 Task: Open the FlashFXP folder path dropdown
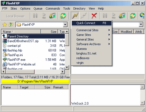[x=65, y=25]
